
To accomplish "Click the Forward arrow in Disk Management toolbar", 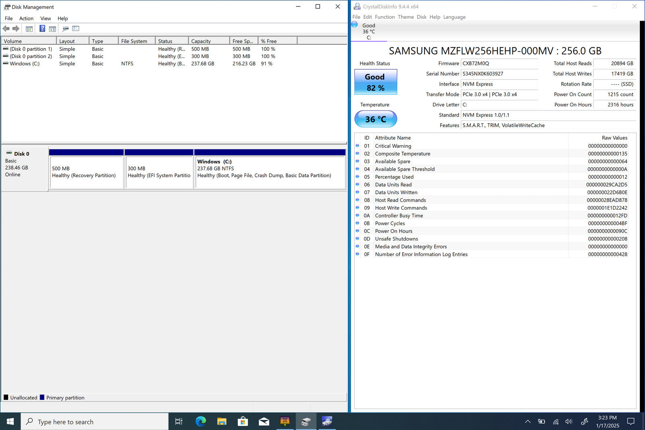I will 16,29.
